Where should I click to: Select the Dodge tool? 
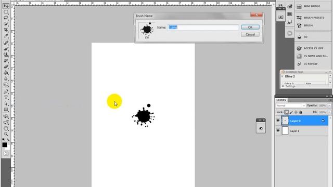pos(6,85)
